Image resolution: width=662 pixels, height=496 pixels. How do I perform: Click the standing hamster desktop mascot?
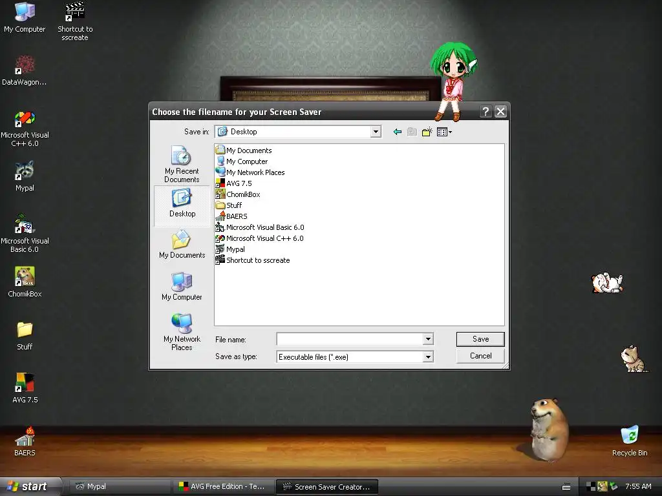(549, 429)
